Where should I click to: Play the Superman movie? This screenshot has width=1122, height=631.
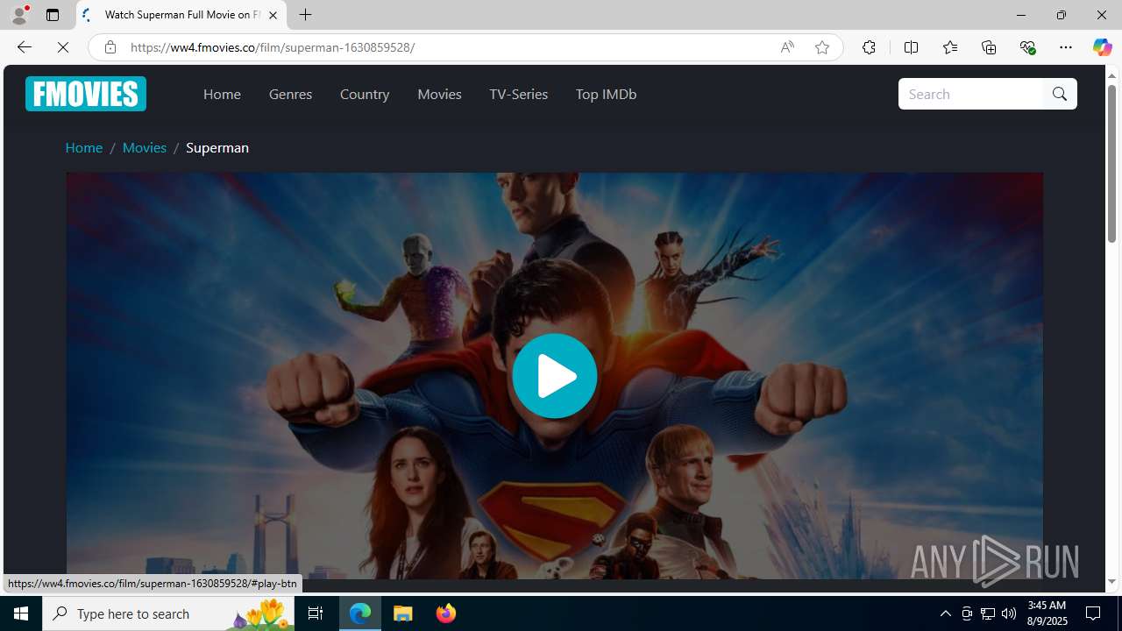click(x=555, y=376)
